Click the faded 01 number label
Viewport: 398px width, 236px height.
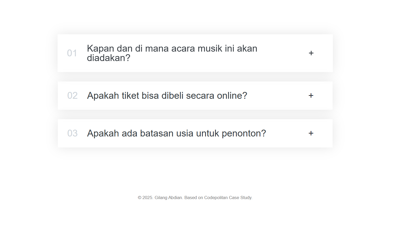72,53
